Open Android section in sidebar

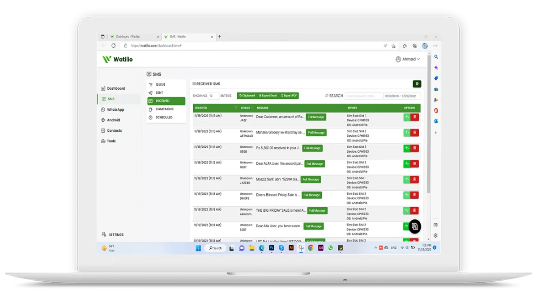(x=111, y=120)
